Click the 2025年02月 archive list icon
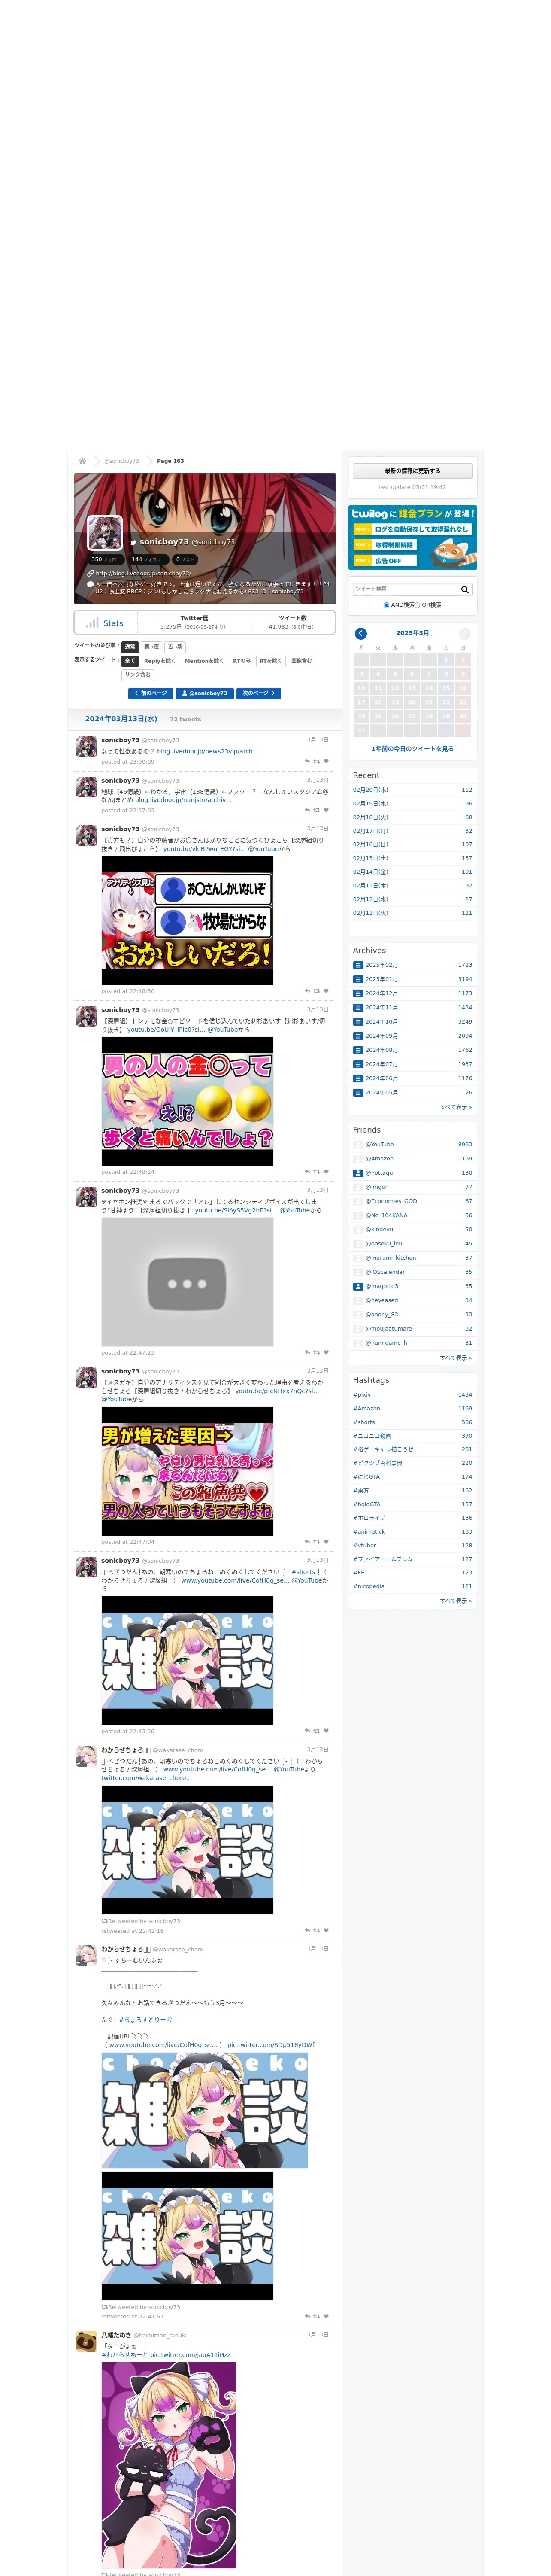Screen dimensions: 551x2576 tap(358, 965)
